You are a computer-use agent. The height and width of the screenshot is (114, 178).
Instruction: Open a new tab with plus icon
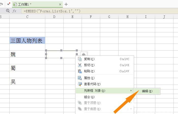click(x=66, y=4)
